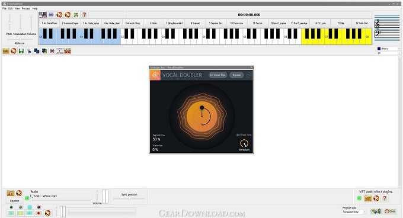Viewport: 403px width, 218px height.
Task: Select the 1 Ac. GrandPiano instrument tab
Action: [49, 23]
